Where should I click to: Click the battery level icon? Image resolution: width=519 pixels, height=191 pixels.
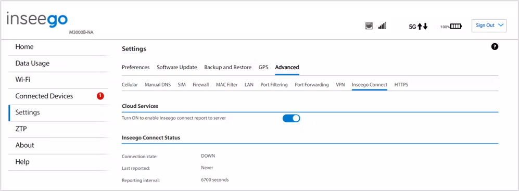click(456, 26)
